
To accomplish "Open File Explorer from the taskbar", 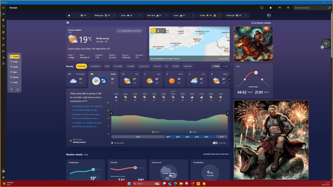I will [181, 183].
